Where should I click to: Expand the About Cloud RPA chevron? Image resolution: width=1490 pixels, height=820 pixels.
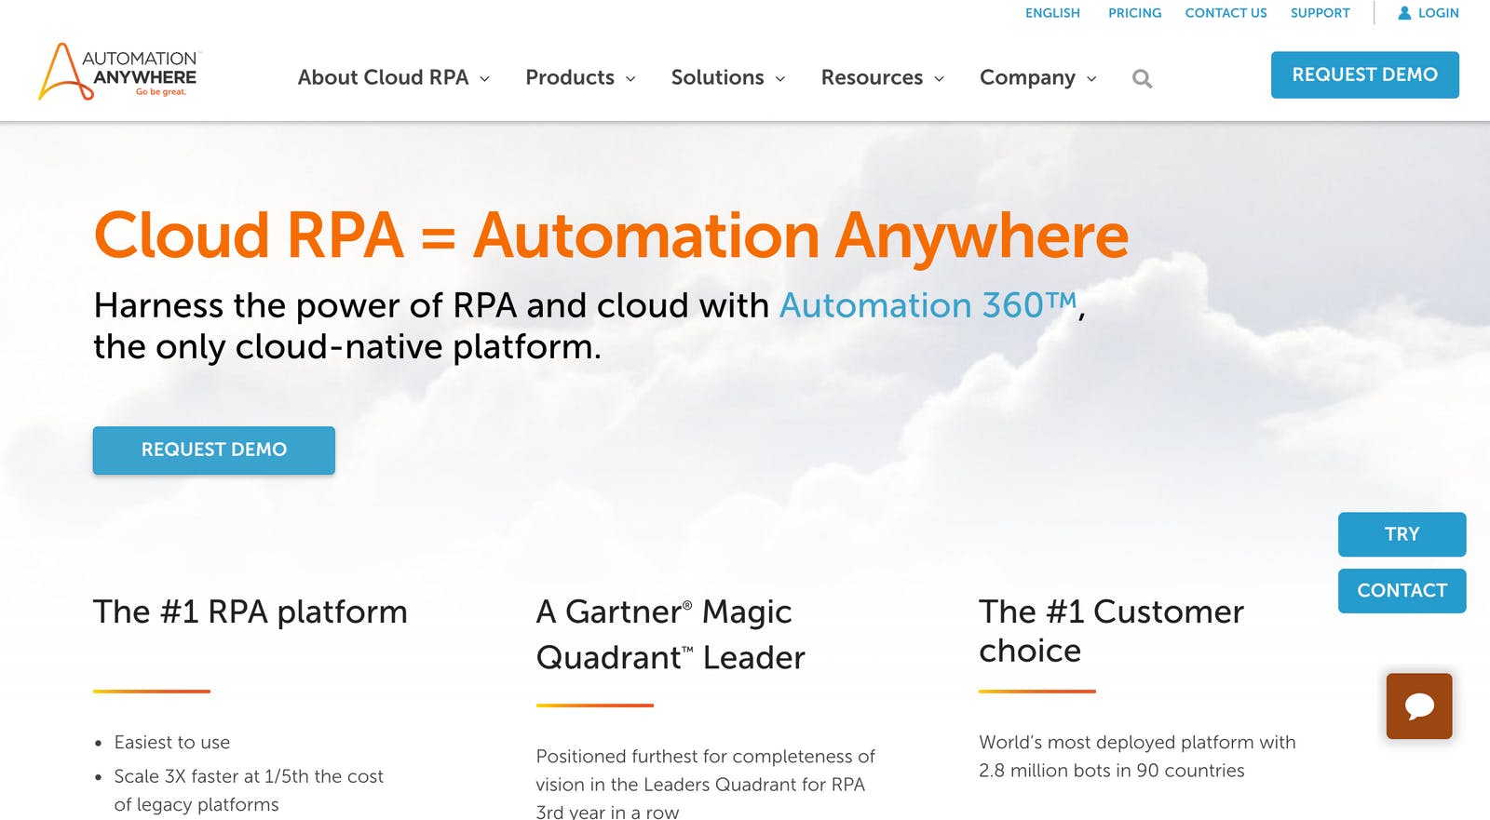coord(484,79)
